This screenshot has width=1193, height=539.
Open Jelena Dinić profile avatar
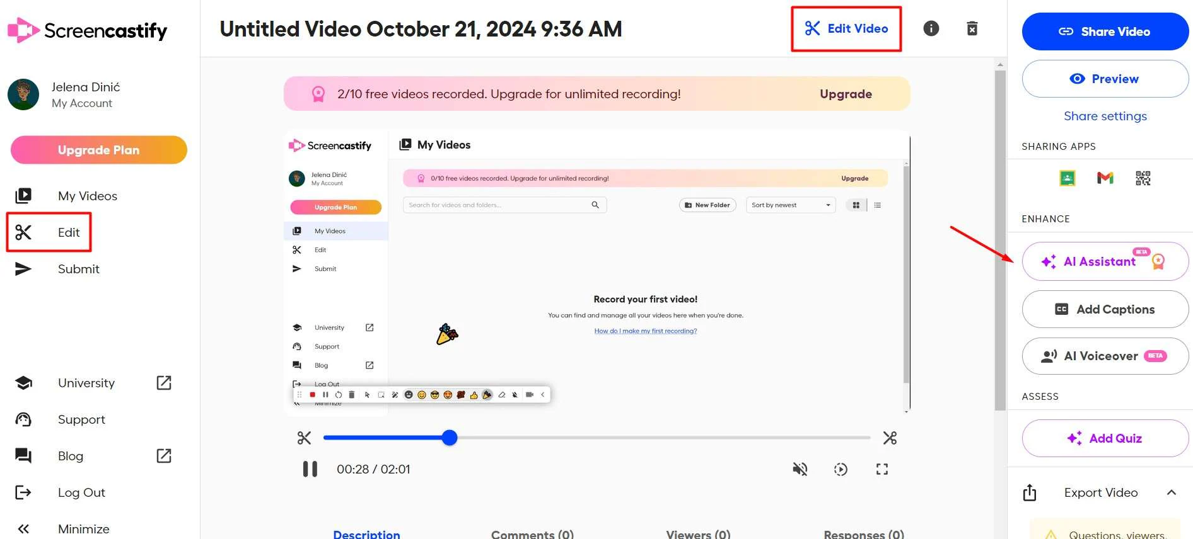click(x=23, y=94)
